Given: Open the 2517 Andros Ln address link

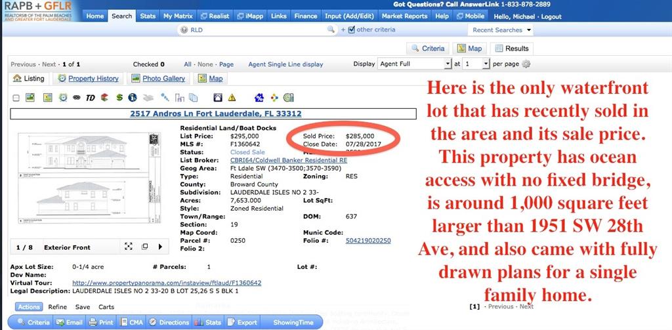Looking at the screenshot, I should (x=216, y=113).
